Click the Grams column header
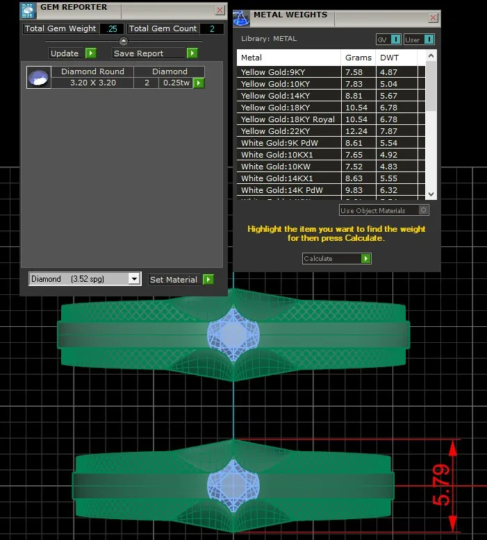487x540 pixels. pyautogui.click(x=358, y=58)
